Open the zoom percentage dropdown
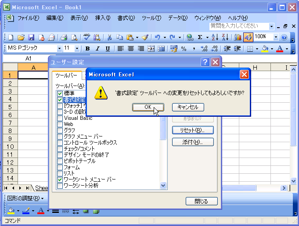Image resolution: width=299 pixels, height=226 pixels. point(276,37)
